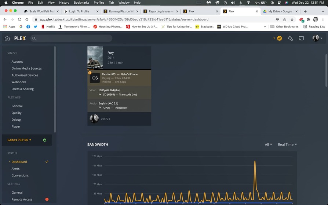Open Authorized Devices in sidebar

click(x=25, y=75)
